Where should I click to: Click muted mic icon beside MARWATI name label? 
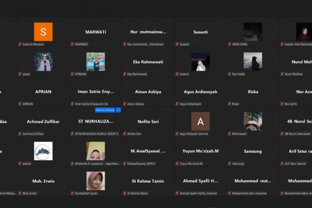(x=72, y=44)
